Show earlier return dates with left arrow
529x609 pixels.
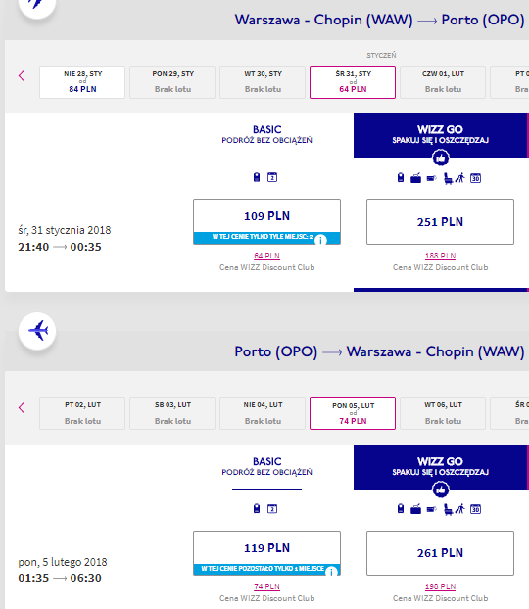(22, 407)
